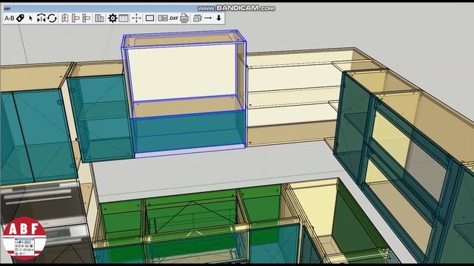The height and width of the screenshot is (266, 474).
Task: Select the rectangle panel icon
Action: [x=150, y=18]
